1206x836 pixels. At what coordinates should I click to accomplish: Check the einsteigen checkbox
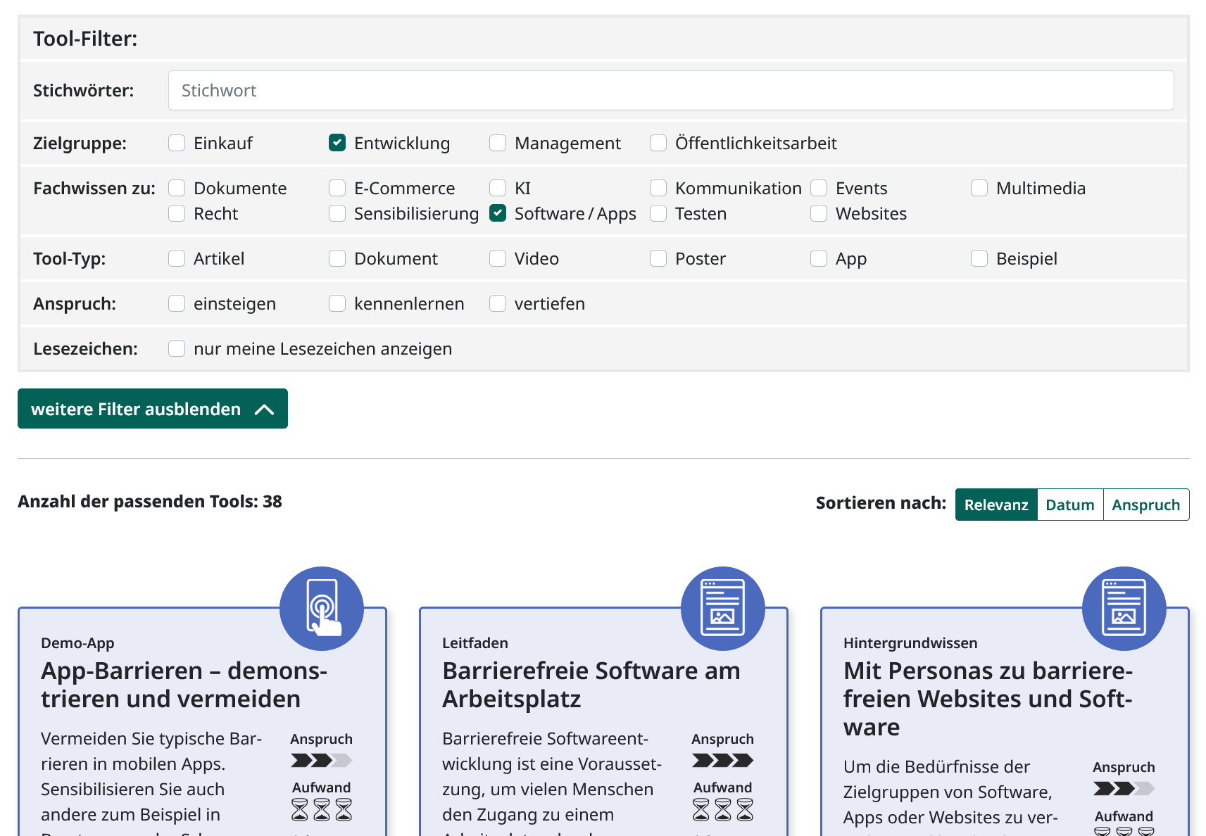click(177, 303)
